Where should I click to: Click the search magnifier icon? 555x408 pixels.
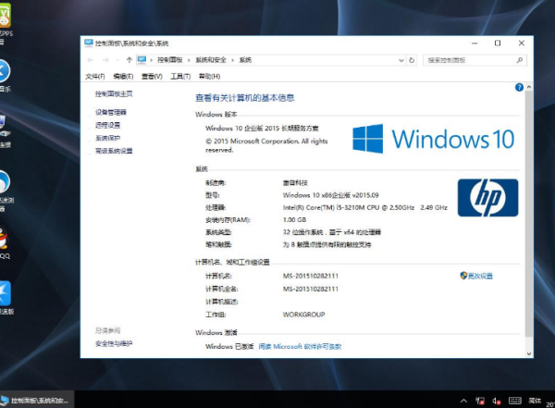pos(520,60)
